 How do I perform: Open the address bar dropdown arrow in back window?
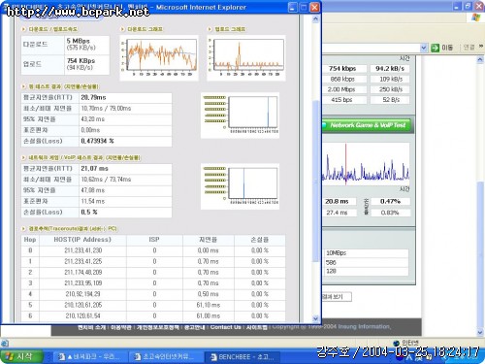click(424, 48)
